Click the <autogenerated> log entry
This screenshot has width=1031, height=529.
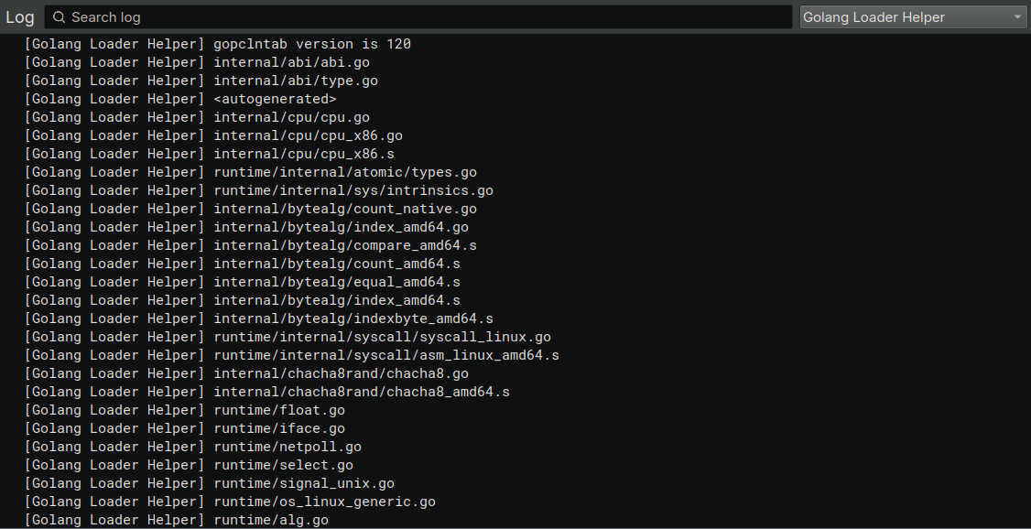pos(180,99)
